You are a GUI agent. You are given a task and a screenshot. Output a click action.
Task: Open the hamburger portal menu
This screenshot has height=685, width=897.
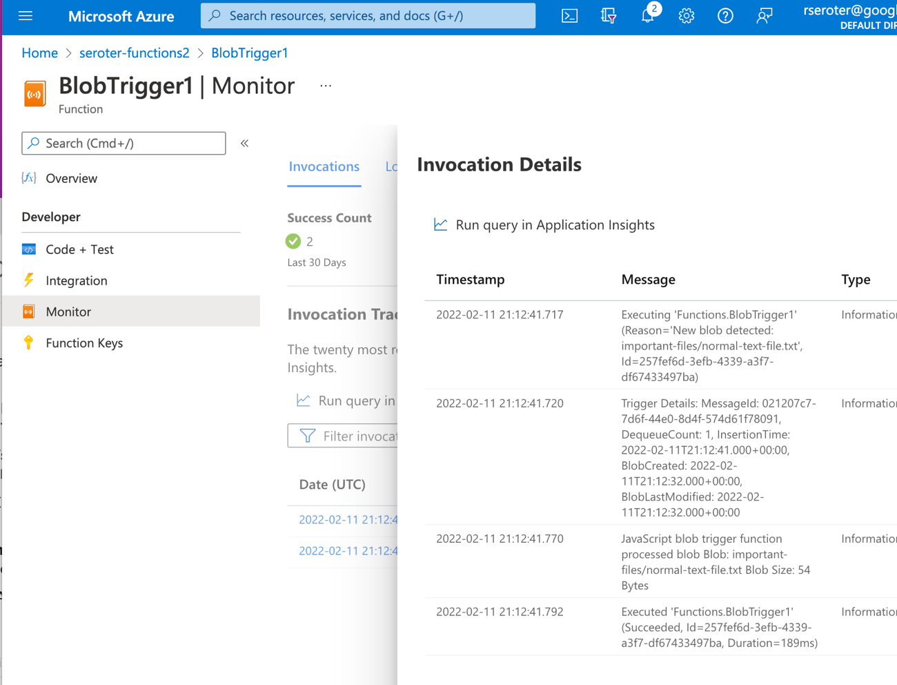[x=26, y=16]
